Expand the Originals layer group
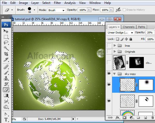The image size is (155, 123). 115,51
